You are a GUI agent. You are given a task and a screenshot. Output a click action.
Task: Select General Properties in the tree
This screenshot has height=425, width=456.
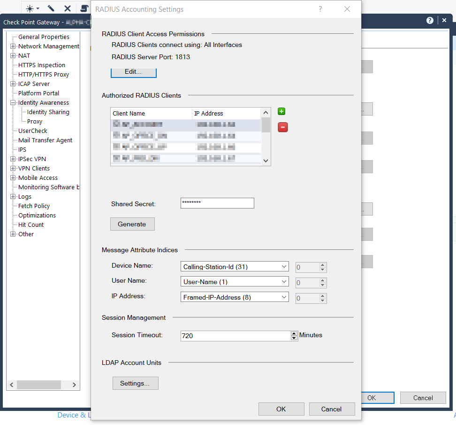44,37
